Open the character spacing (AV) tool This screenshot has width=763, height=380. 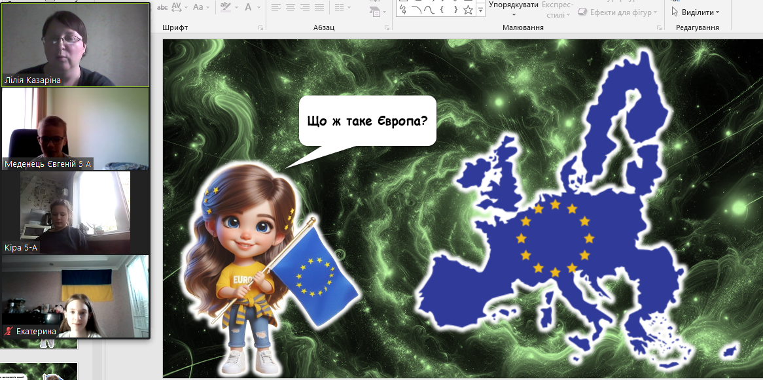pyautogui.click(x=176, y=7)
